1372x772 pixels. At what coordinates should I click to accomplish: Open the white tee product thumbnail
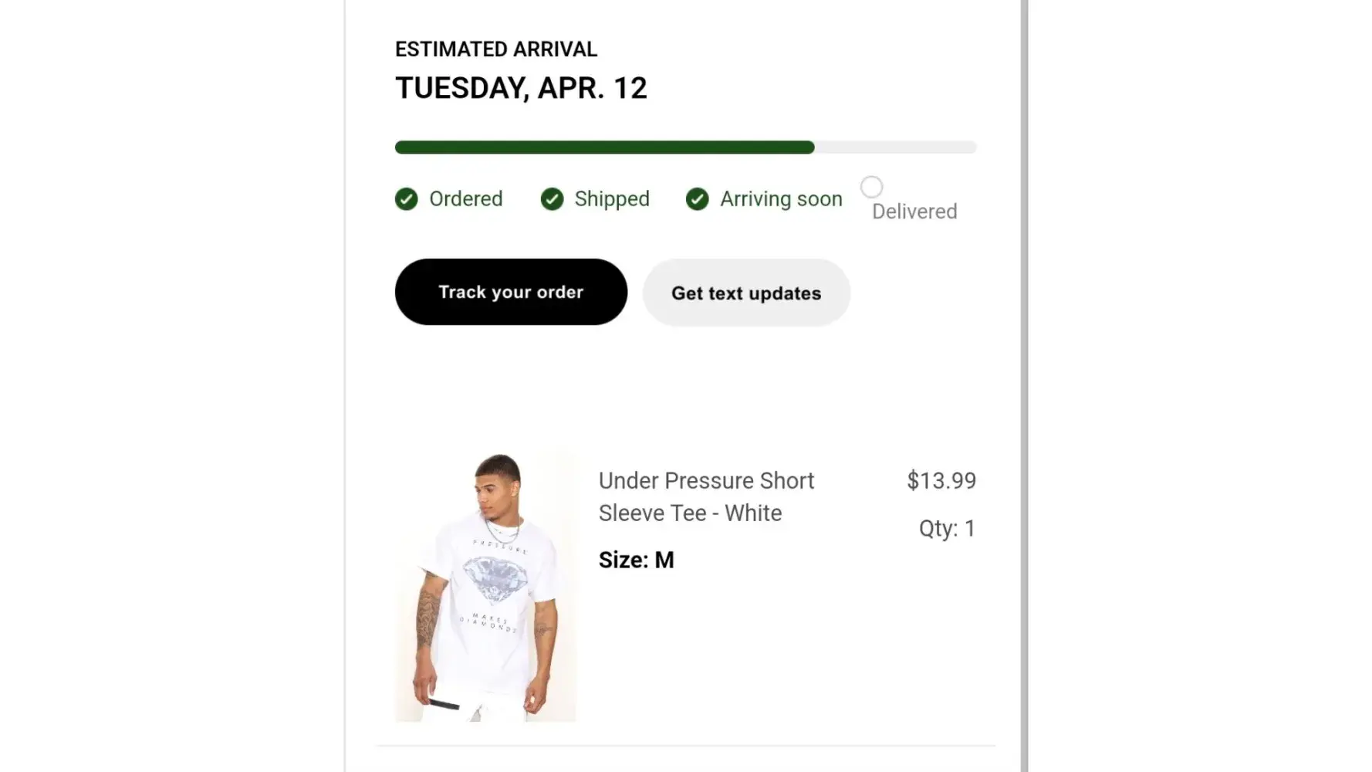485,587
